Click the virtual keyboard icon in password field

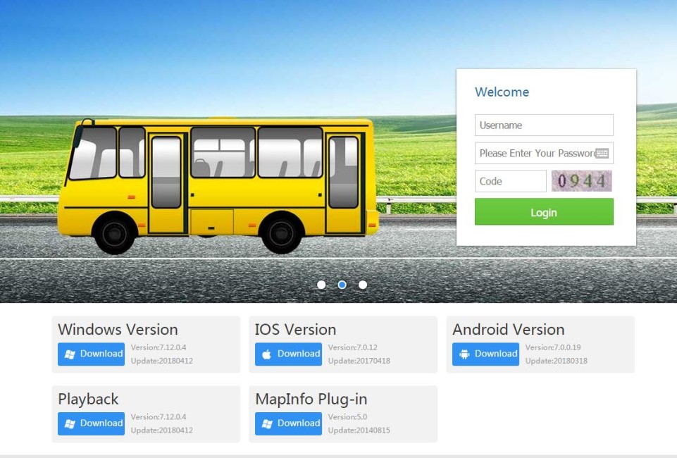click(x=602, y=153)
